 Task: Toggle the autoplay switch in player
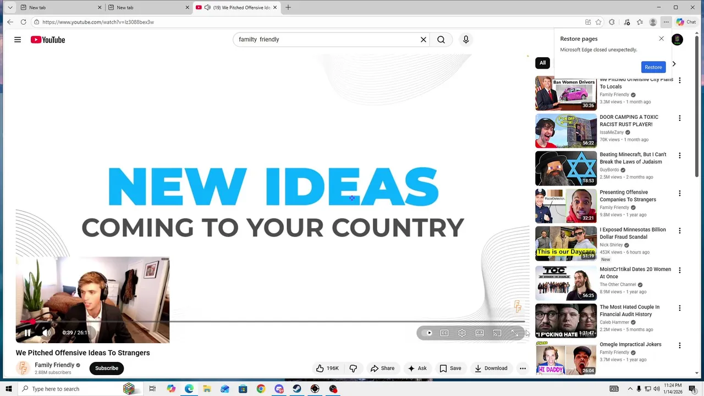click(x=427, y=333)
